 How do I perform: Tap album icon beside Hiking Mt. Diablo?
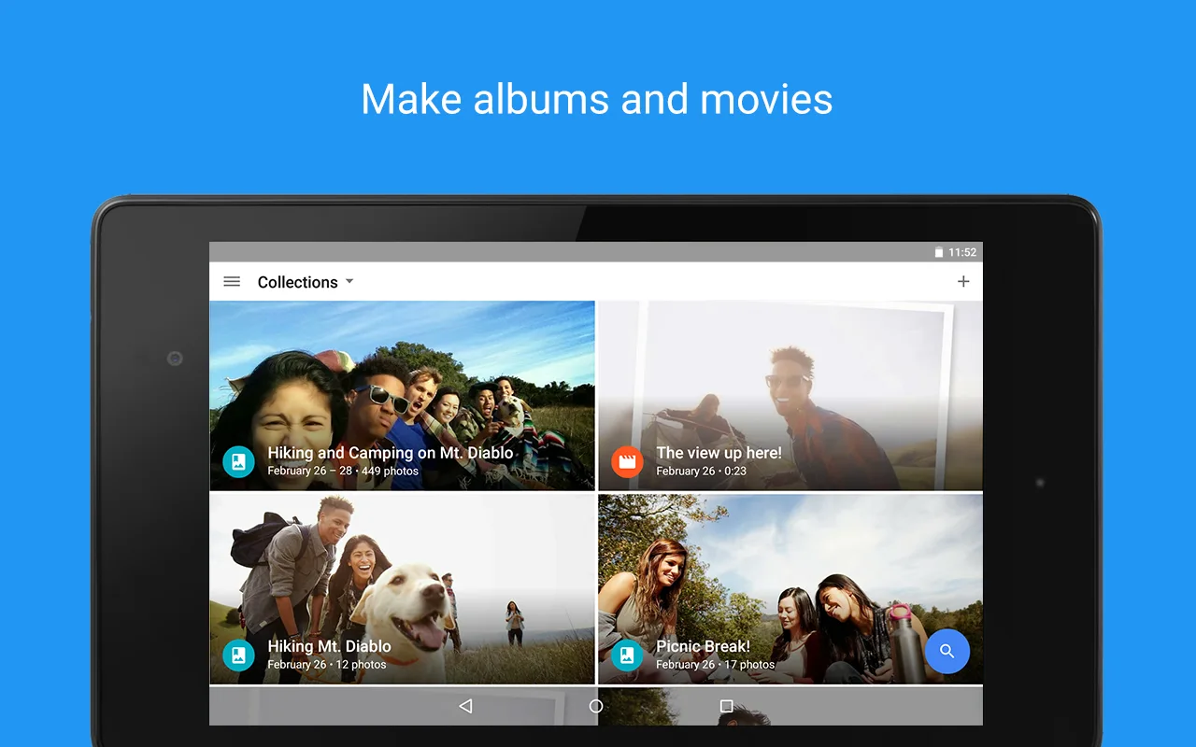pos(238,655)
